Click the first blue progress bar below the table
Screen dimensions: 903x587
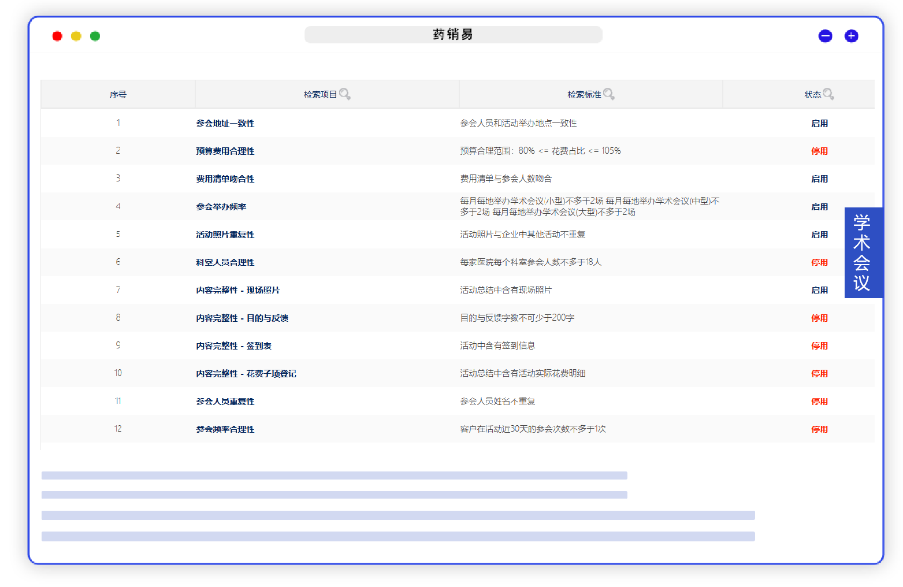click(333, 475)
